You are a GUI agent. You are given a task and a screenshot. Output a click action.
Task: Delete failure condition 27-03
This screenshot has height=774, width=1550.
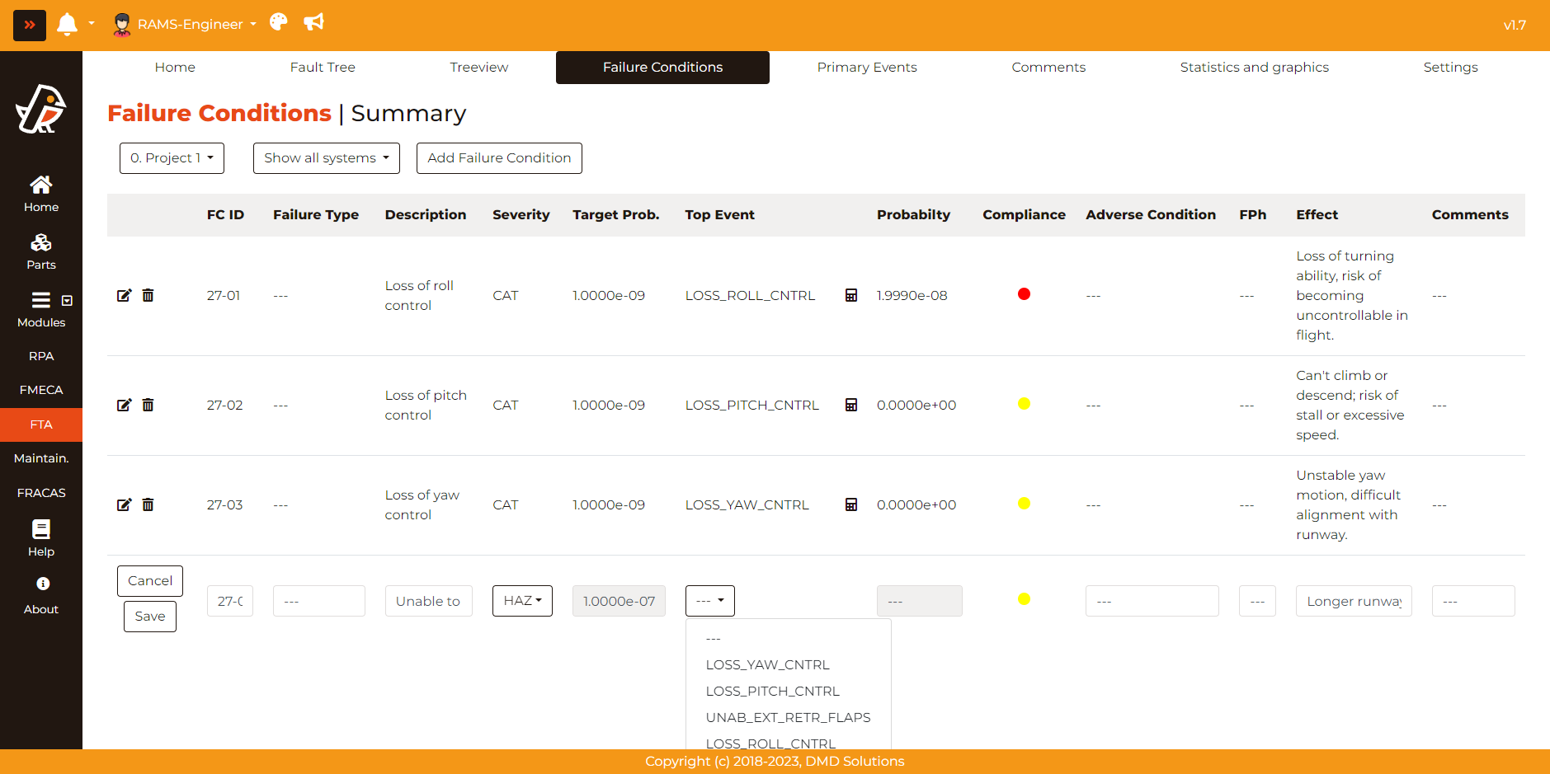click(148, 504)
